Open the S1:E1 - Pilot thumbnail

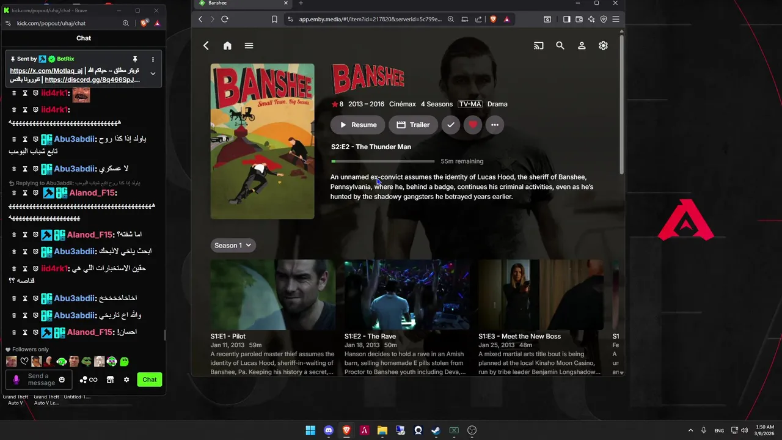[x=272, y=295]
